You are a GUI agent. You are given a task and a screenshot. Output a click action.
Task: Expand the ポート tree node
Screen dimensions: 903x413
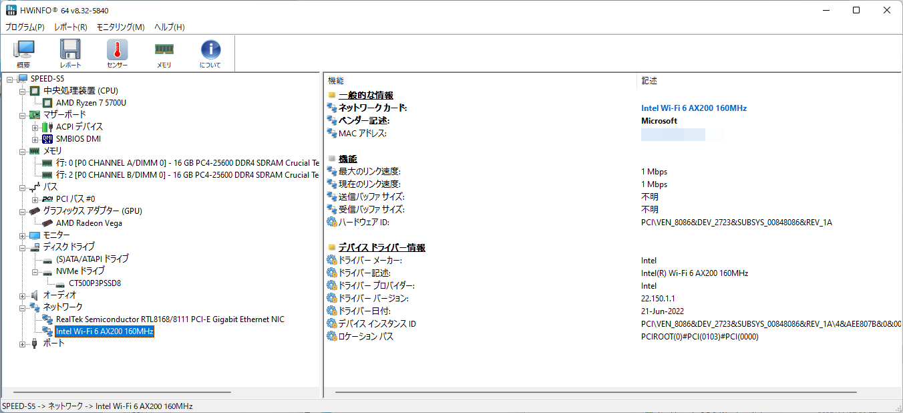(23, 343)
